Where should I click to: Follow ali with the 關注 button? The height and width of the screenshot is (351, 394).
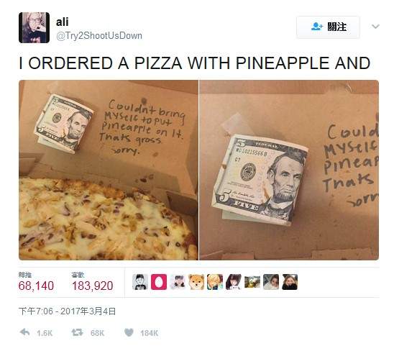[x=328, y=27]
